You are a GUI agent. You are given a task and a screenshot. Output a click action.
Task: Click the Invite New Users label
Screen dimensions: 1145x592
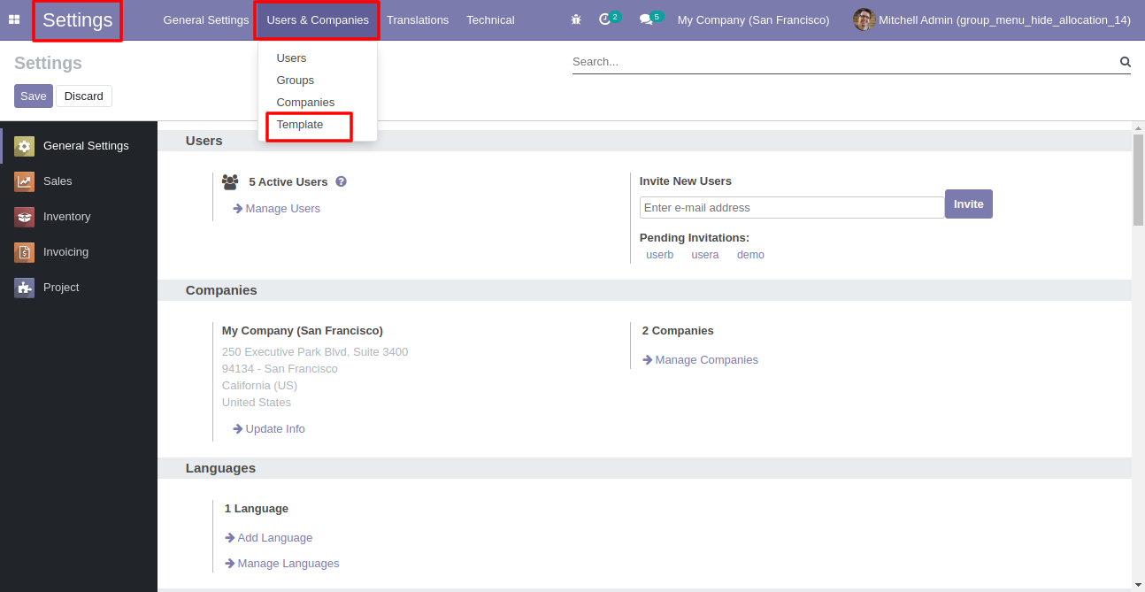coord(686,181)
